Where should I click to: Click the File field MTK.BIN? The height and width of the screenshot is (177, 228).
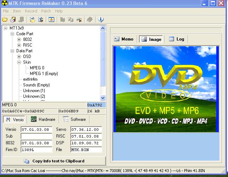tap(86, 150)
